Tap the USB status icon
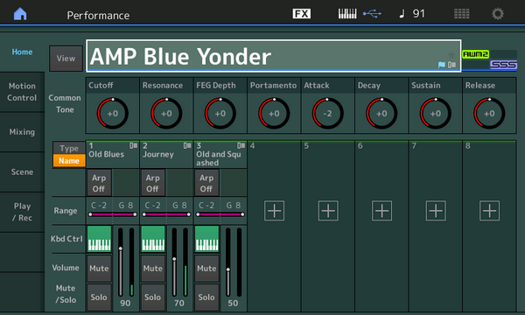 coord(372,14)
